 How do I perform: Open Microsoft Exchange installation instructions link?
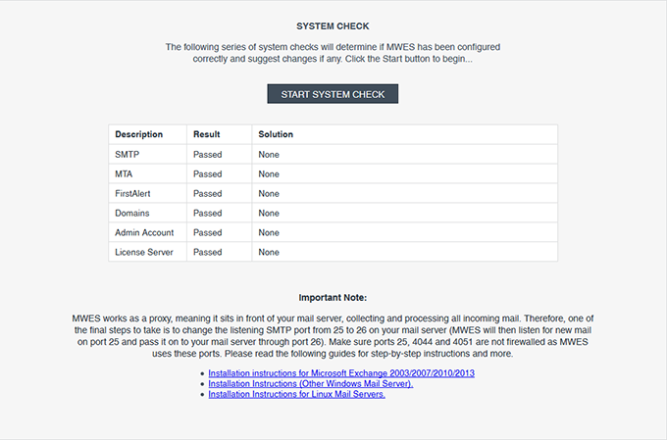(341, 374)
